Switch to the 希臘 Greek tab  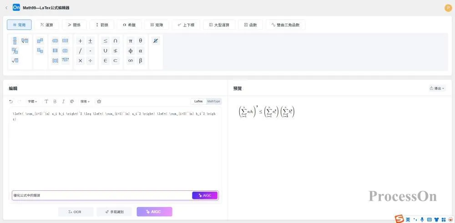129,25
